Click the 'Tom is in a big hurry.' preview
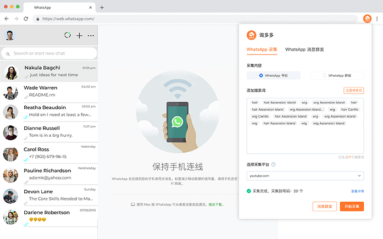 (x=51, y=135)
